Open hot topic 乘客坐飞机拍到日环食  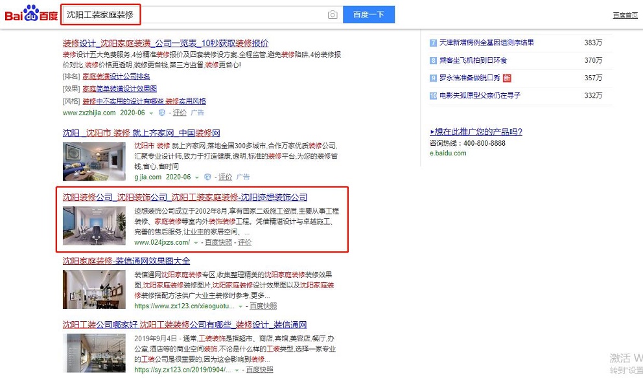473,60
